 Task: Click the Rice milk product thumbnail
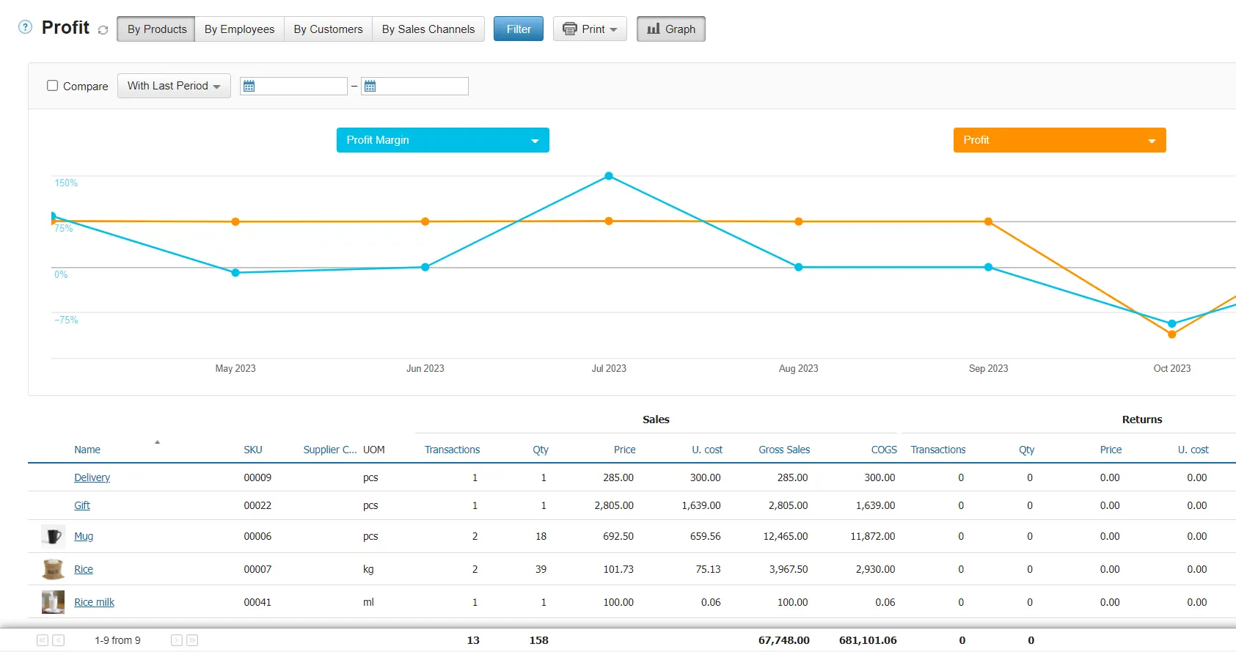pyautogui.click(x=53, y=602)
